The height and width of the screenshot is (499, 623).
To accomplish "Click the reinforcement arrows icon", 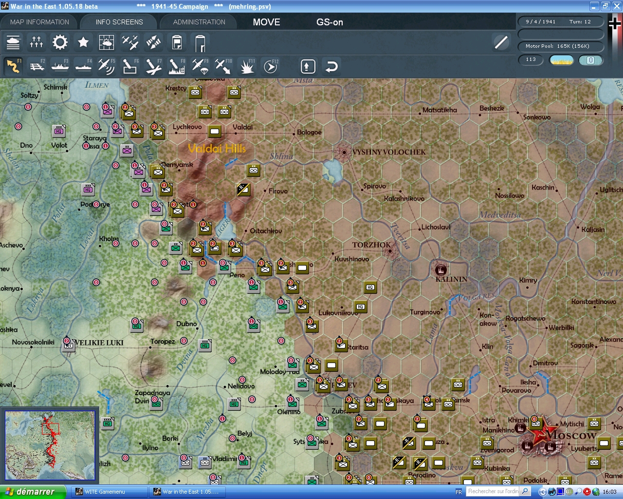I will [153, 43].
